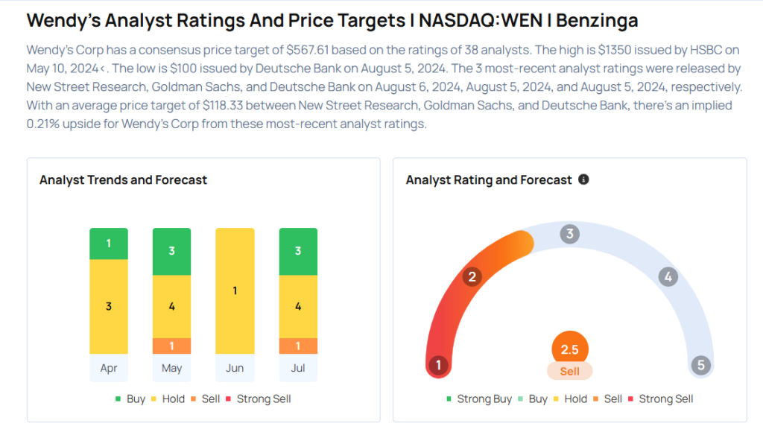Click the orange 2.5 rating circle

570,349
